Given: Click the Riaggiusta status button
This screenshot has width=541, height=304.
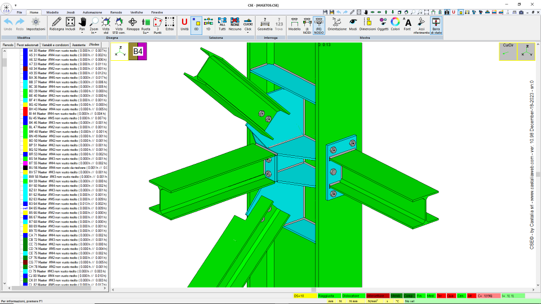Looking at the screenshot, I should (329, 296).
